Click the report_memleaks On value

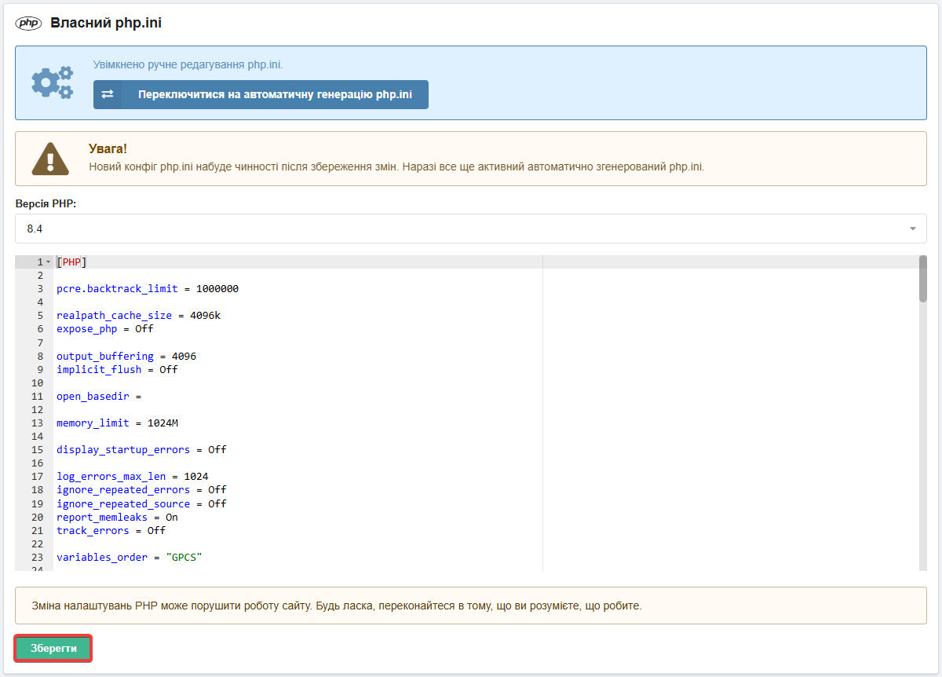[x=172, y=518]
